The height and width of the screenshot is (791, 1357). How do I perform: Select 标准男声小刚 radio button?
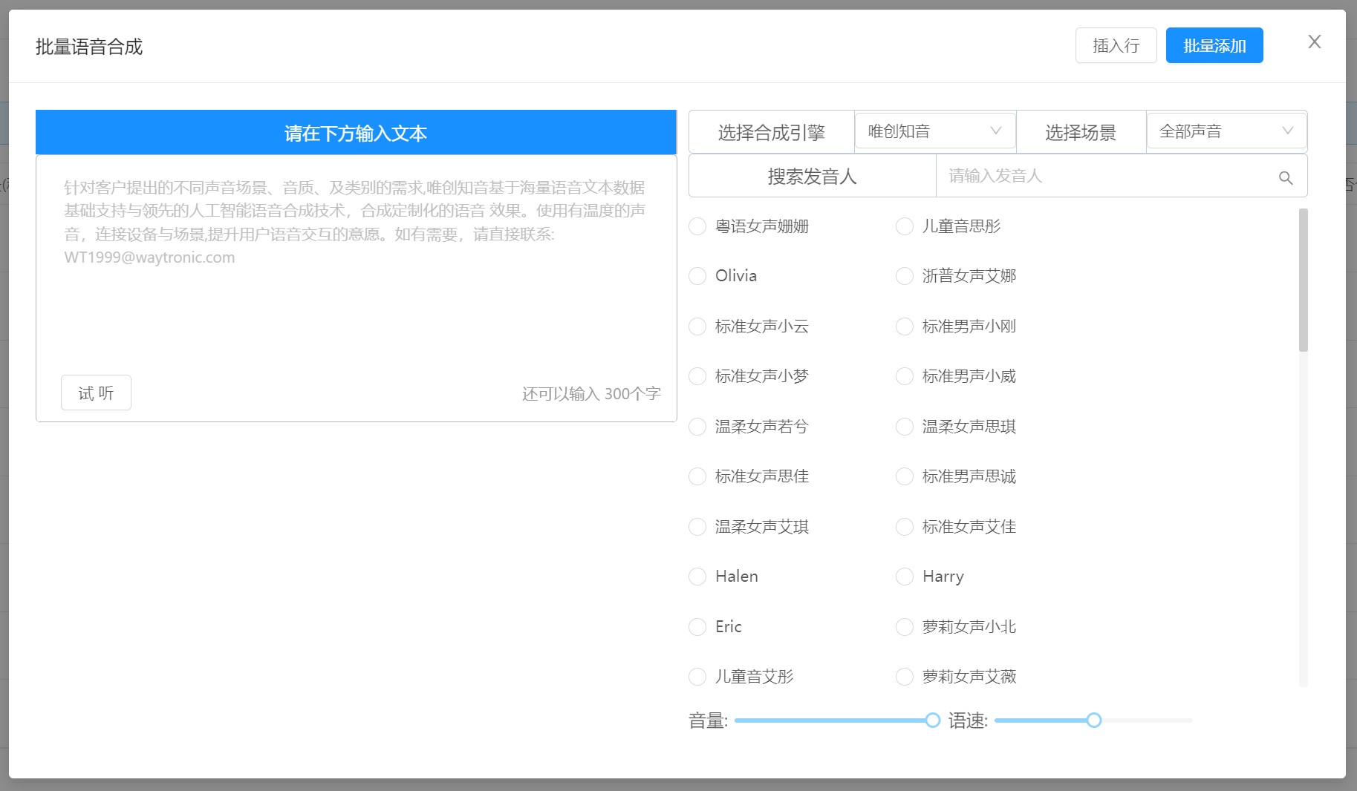click(x=904, y=326)
